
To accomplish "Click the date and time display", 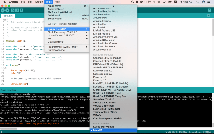I will coord(186,2).
